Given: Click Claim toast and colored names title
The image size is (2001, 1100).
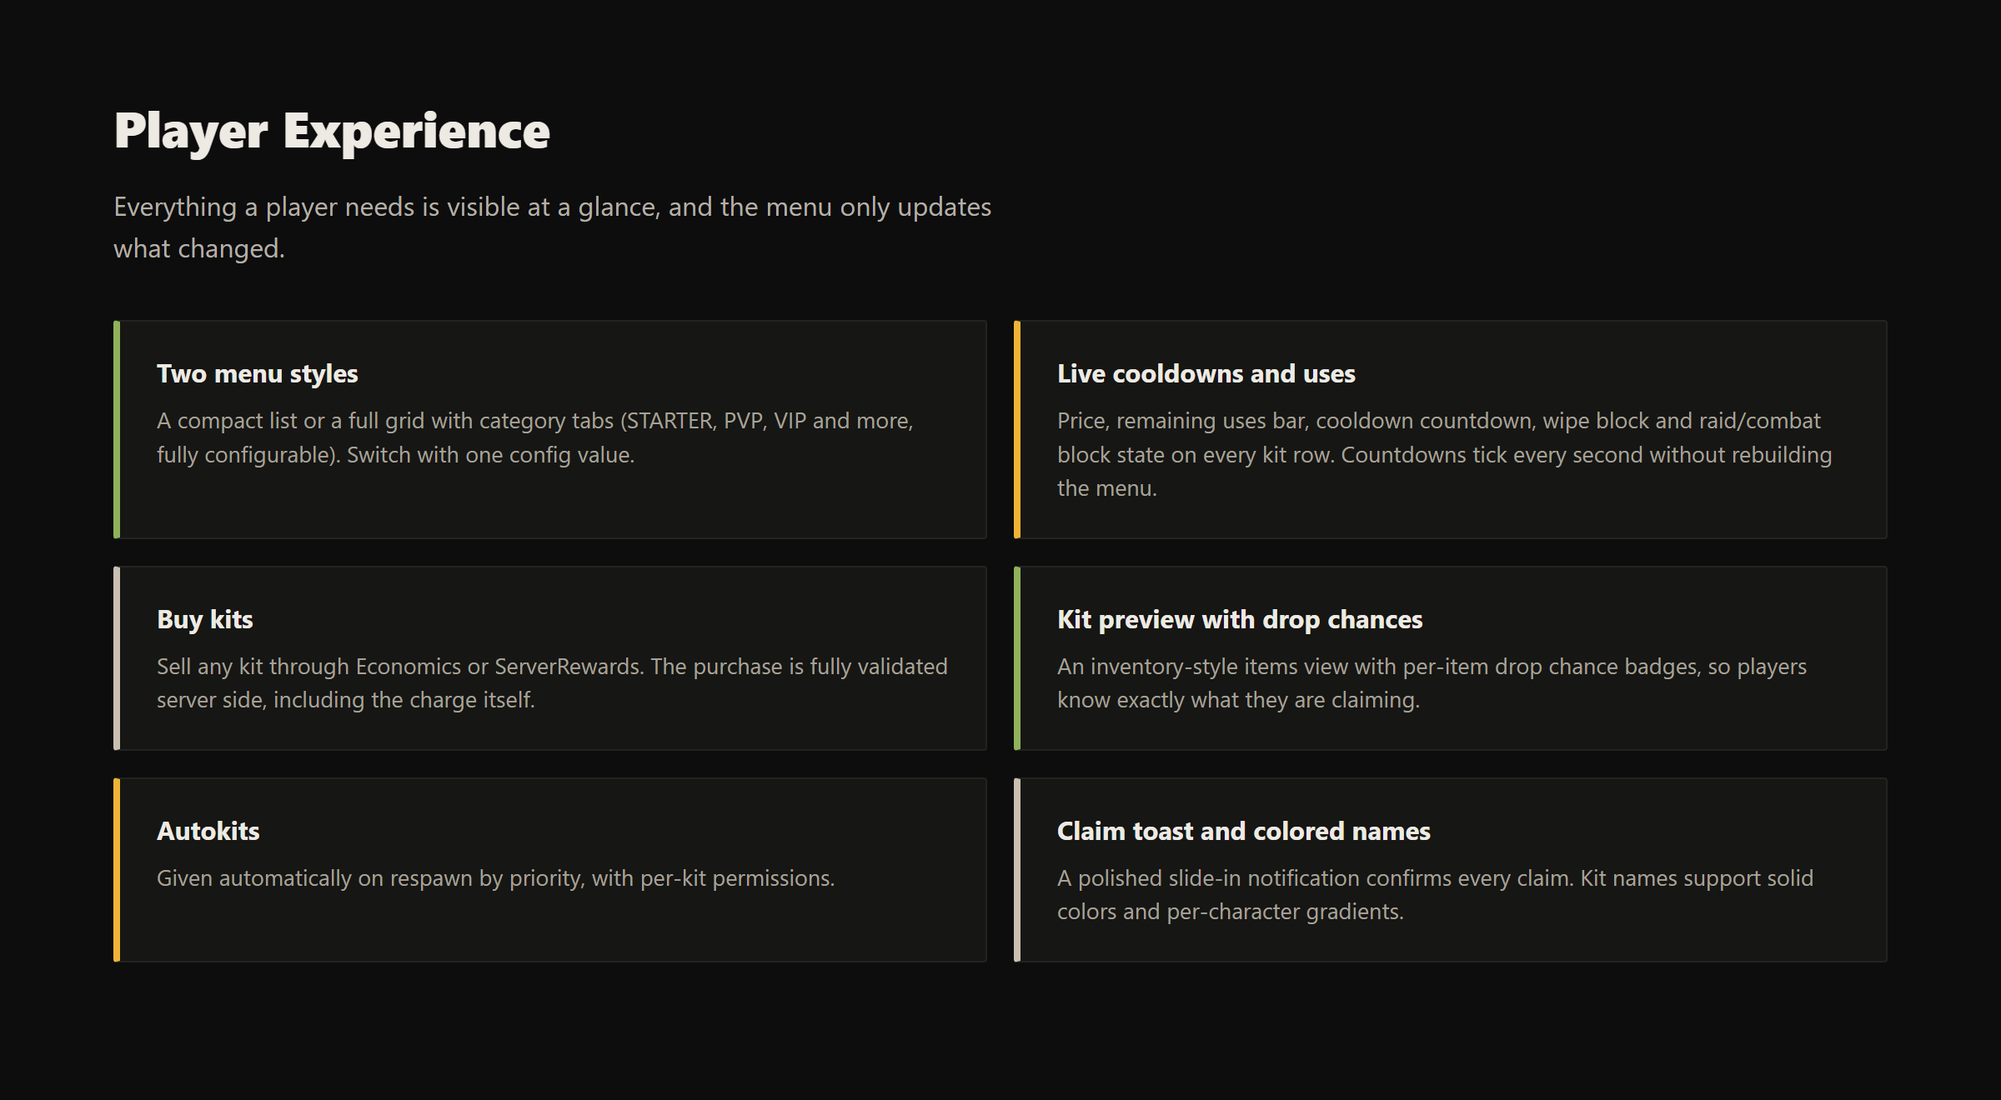Looking at the screenshot, I should tap(1243, 832).
